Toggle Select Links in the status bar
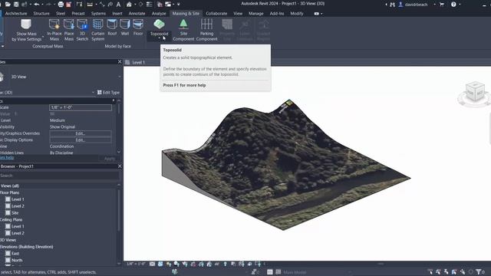The height and width of the screenshot is (276, 491). (430, 272)
